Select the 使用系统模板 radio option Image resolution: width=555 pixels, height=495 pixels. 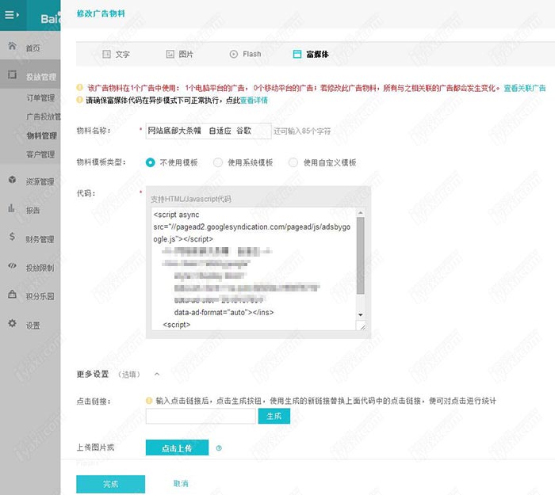218,162
